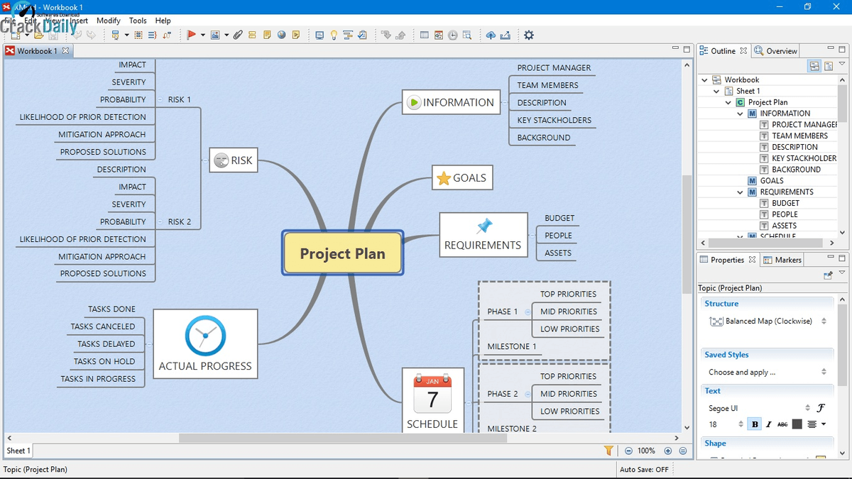Switch to the Overview tab
Screen dimensions: 852x479
[776, 51]
